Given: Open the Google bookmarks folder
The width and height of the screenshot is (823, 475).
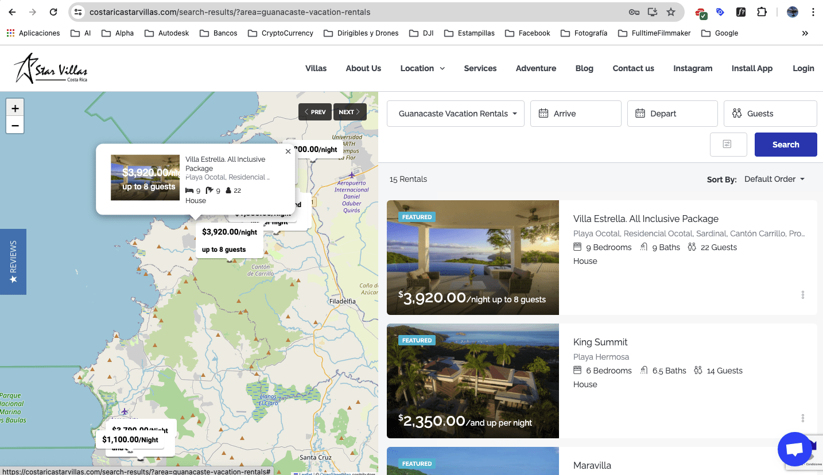Looking at the screenshot, I should (x=720, y=33).
